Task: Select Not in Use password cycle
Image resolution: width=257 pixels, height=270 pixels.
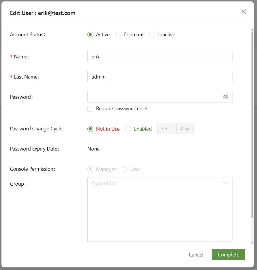Action: coord(90,129)
